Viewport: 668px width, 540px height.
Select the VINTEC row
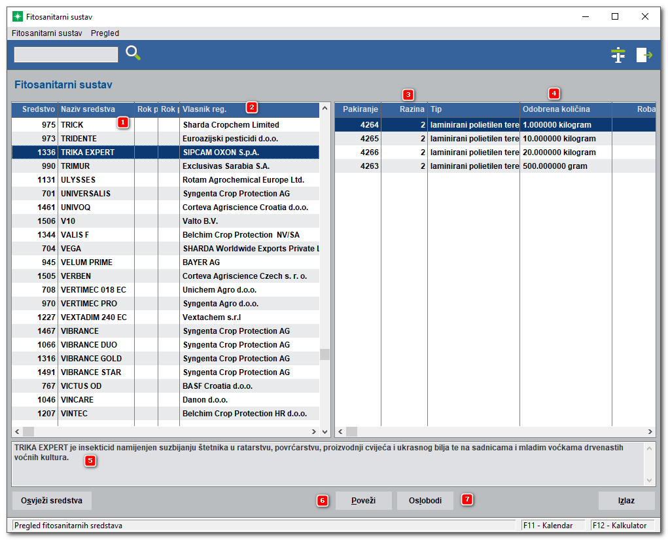click(x=166, y=414)
